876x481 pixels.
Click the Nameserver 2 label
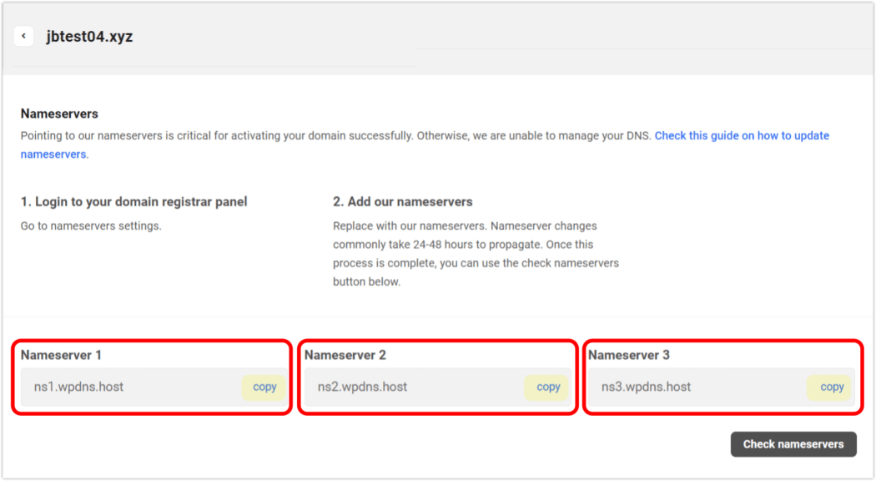click(345, 355)
